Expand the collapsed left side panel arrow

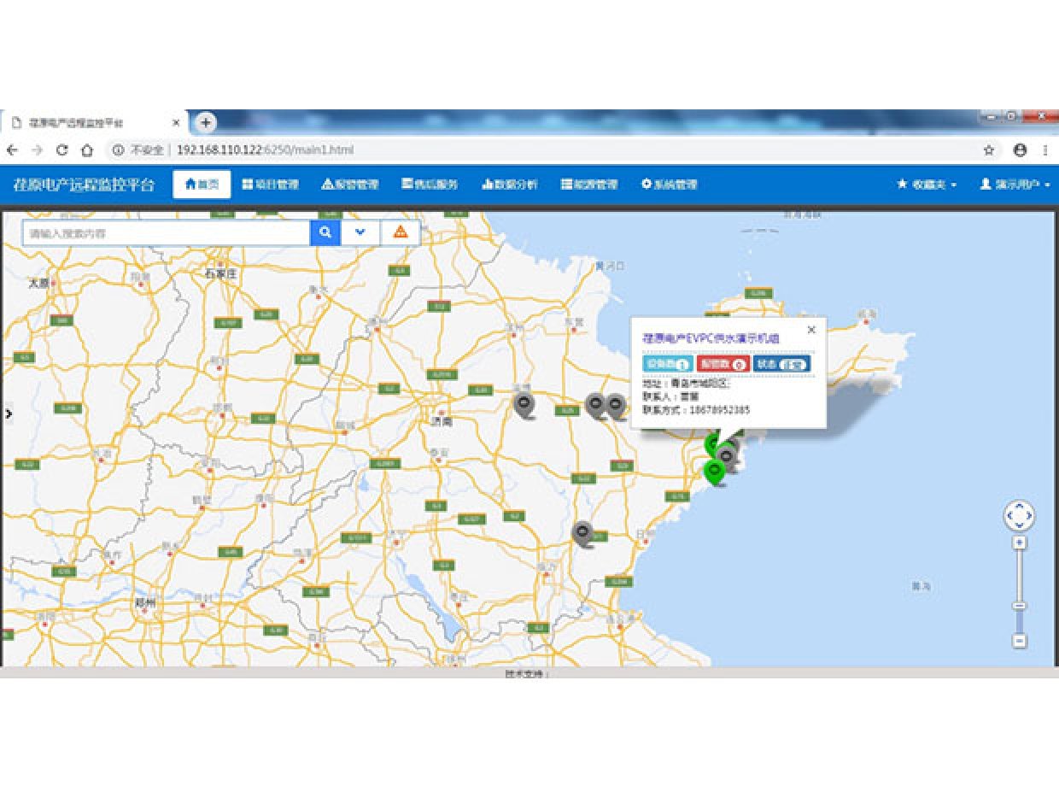click(x=8, y=414)
